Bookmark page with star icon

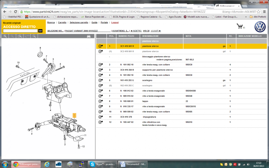258,12
